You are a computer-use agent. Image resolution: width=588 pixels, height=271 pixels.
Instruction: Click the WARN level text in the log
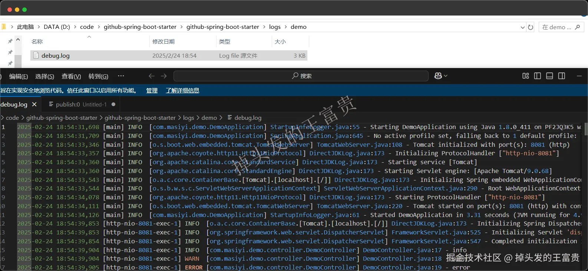(192, 259)
